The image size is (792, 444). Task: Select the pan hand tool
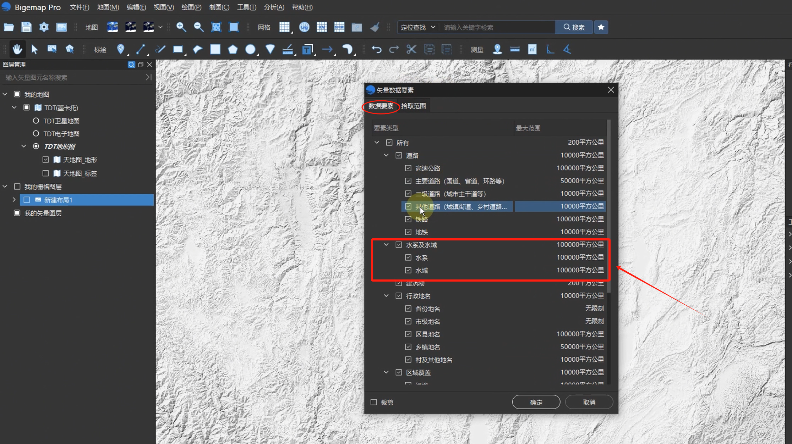(17, 49)
